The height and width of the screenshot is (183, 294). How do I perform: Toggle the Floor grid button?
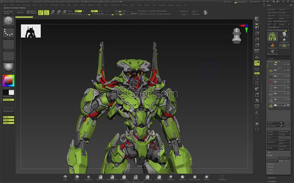257,57
